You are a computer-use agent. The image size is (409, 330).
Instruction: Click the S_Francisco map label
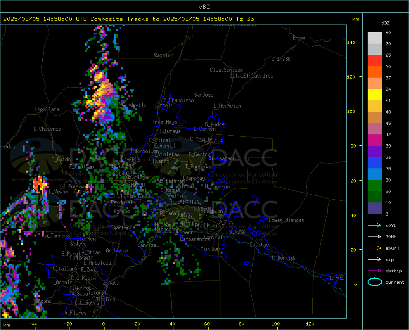[x=179, y=100]
